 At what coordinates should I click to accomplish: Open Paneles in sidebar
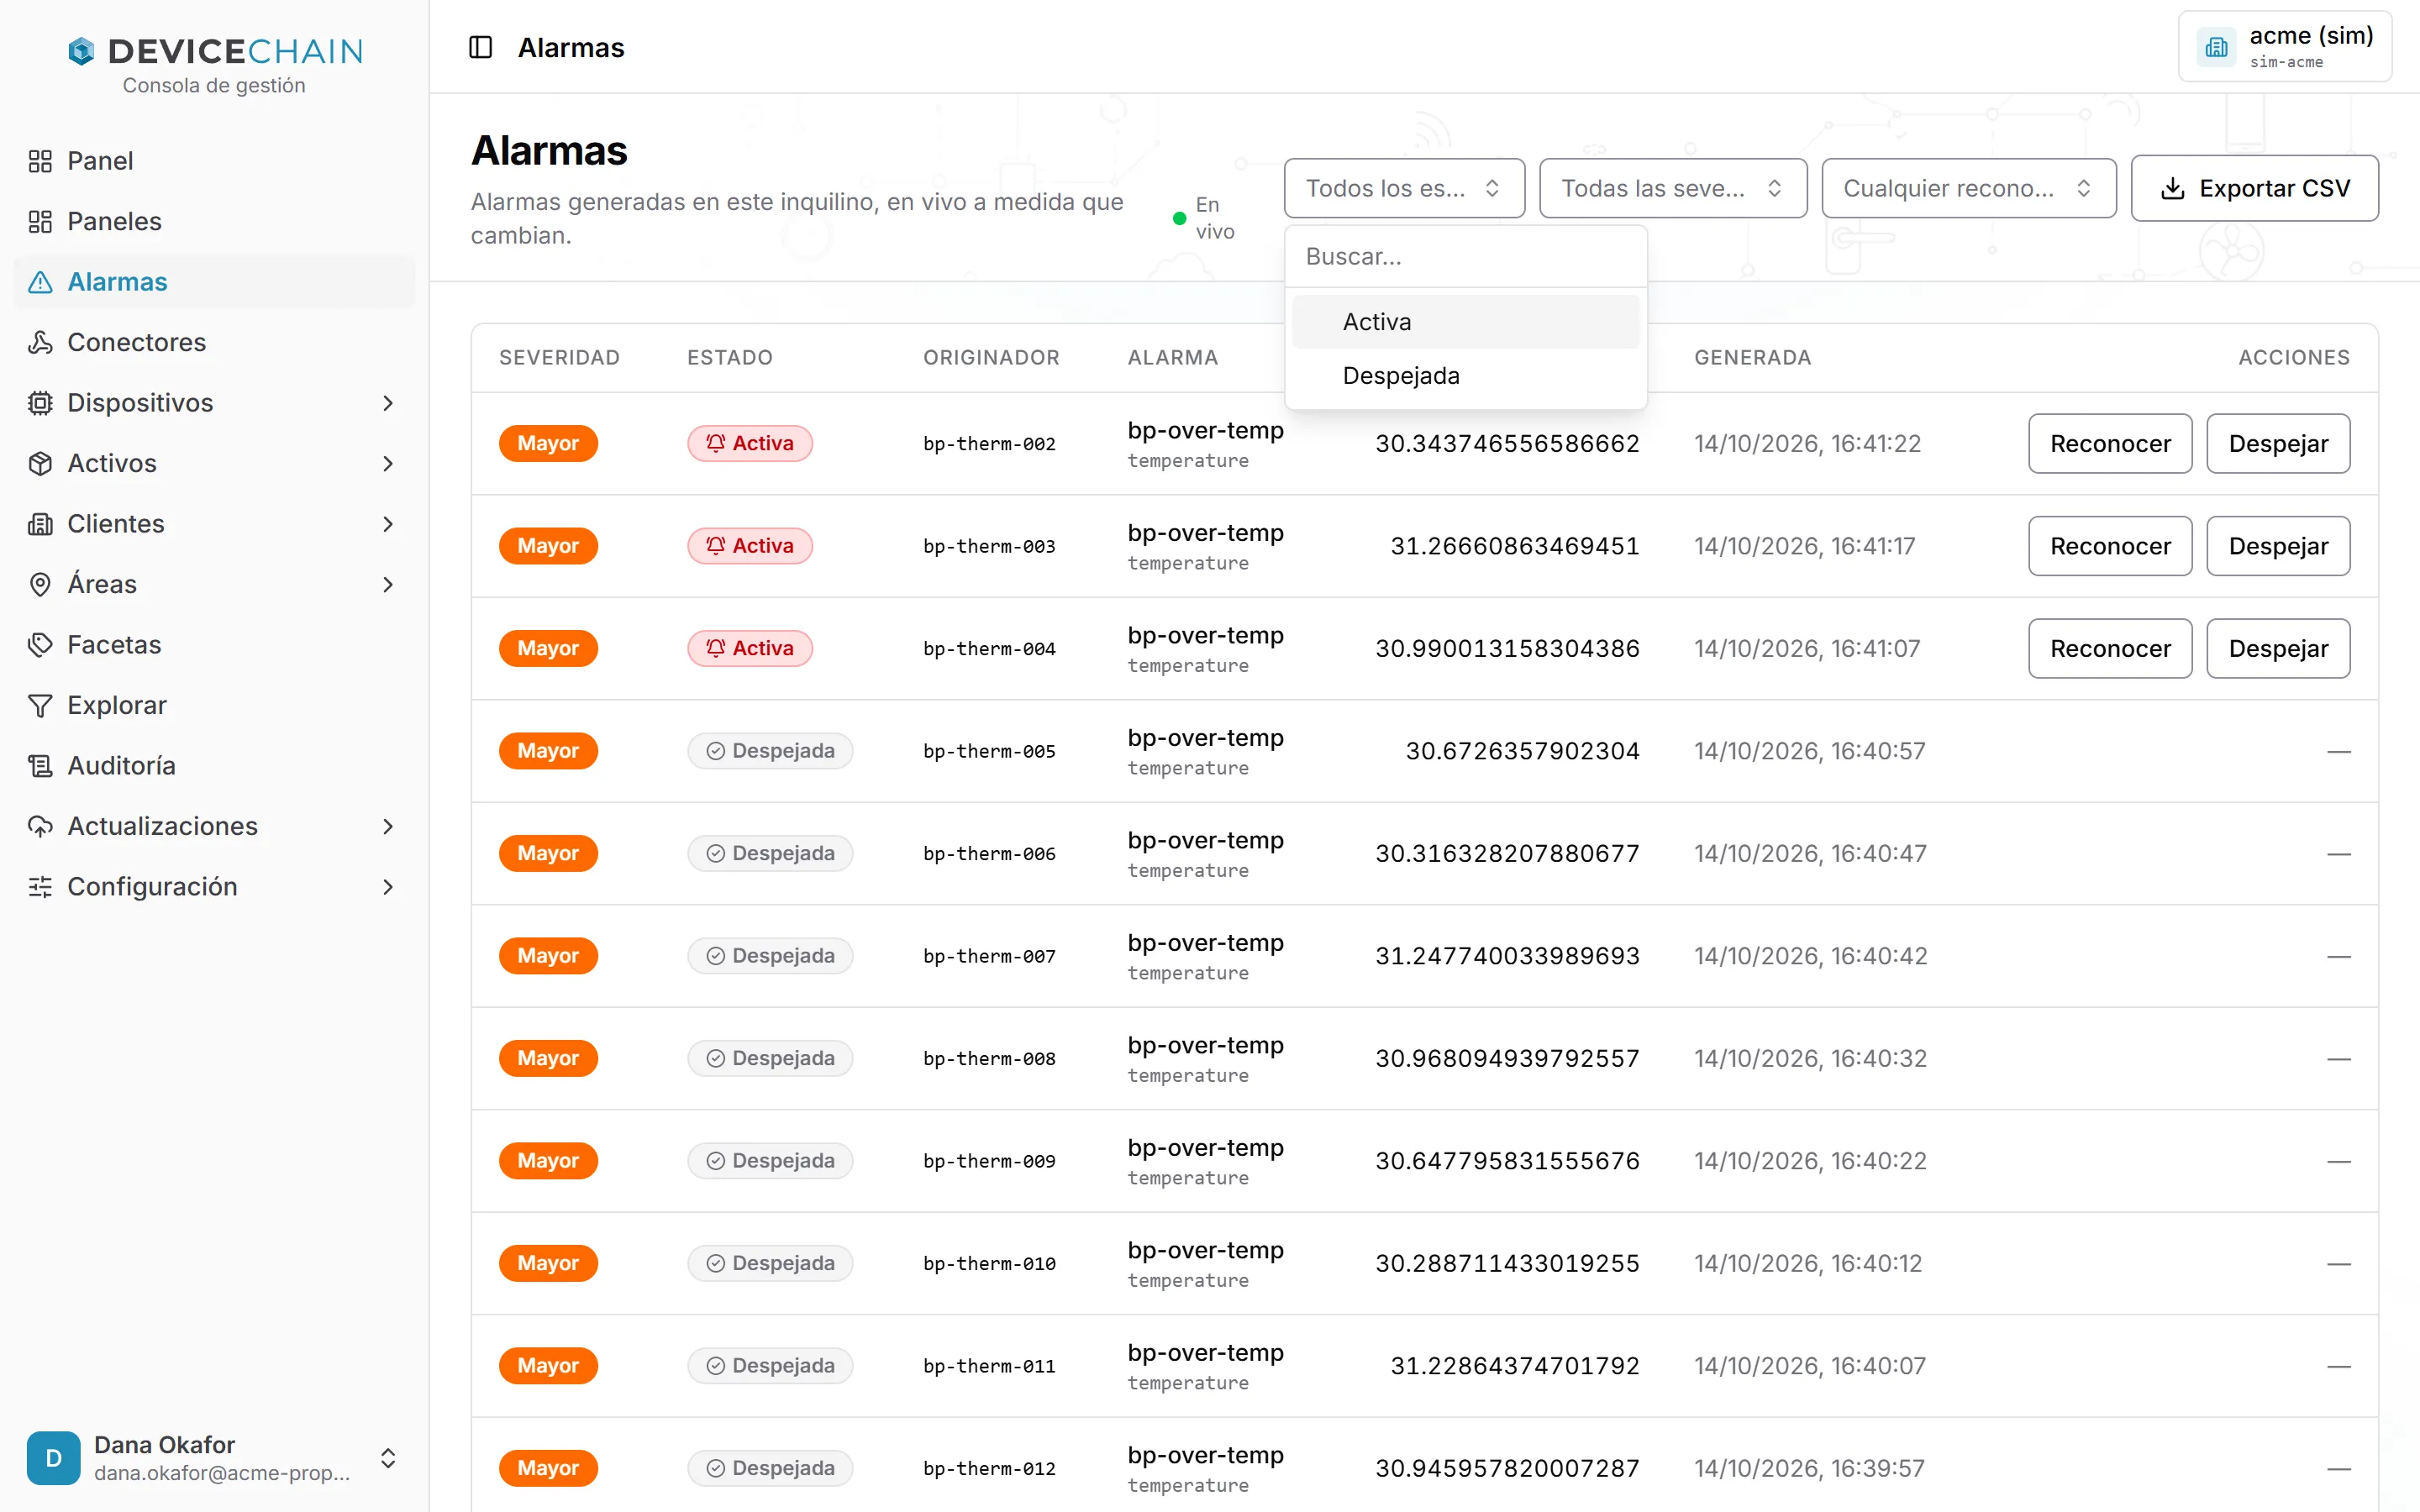point(214,221)
